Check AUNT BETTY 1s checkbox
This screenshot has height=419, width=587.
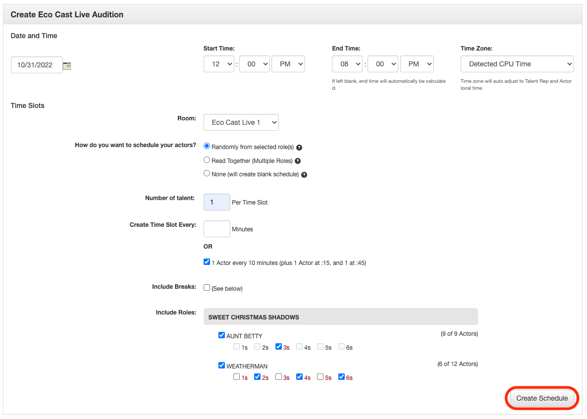(x=236, y=347)
